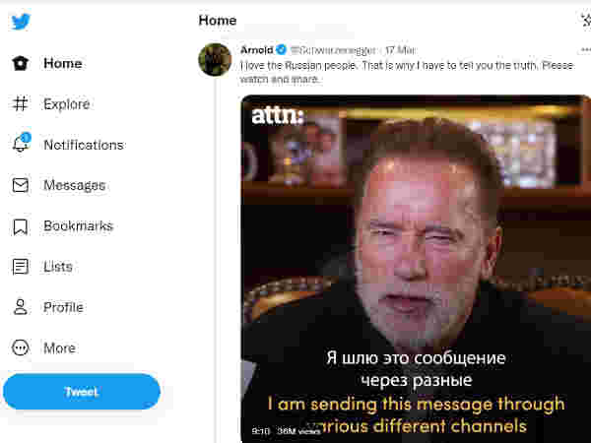Click the blue verified badge beside Arnold
This screenshot has height=443, width=591.
(281, 49)
